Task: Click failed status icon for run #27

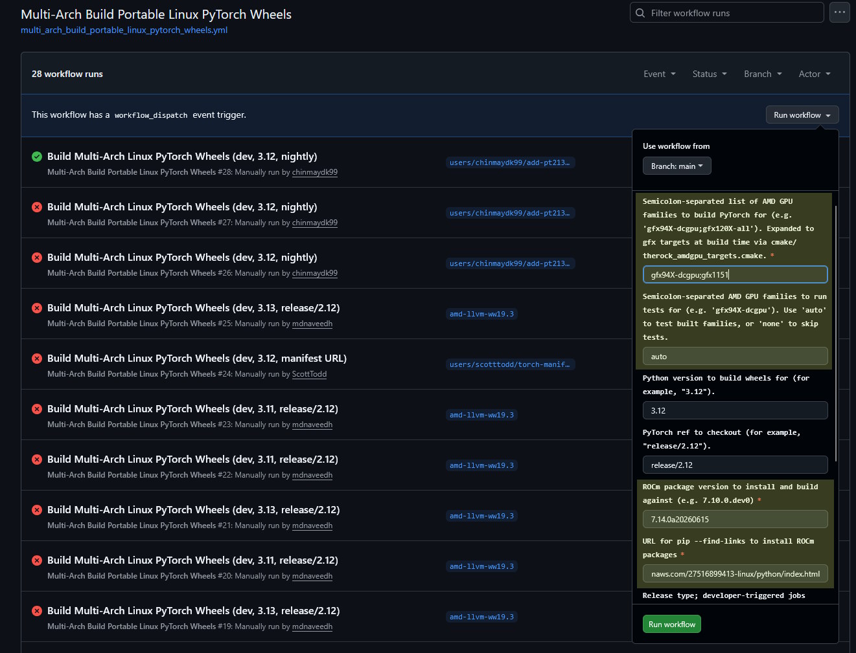Action: [x=37, y=207]
